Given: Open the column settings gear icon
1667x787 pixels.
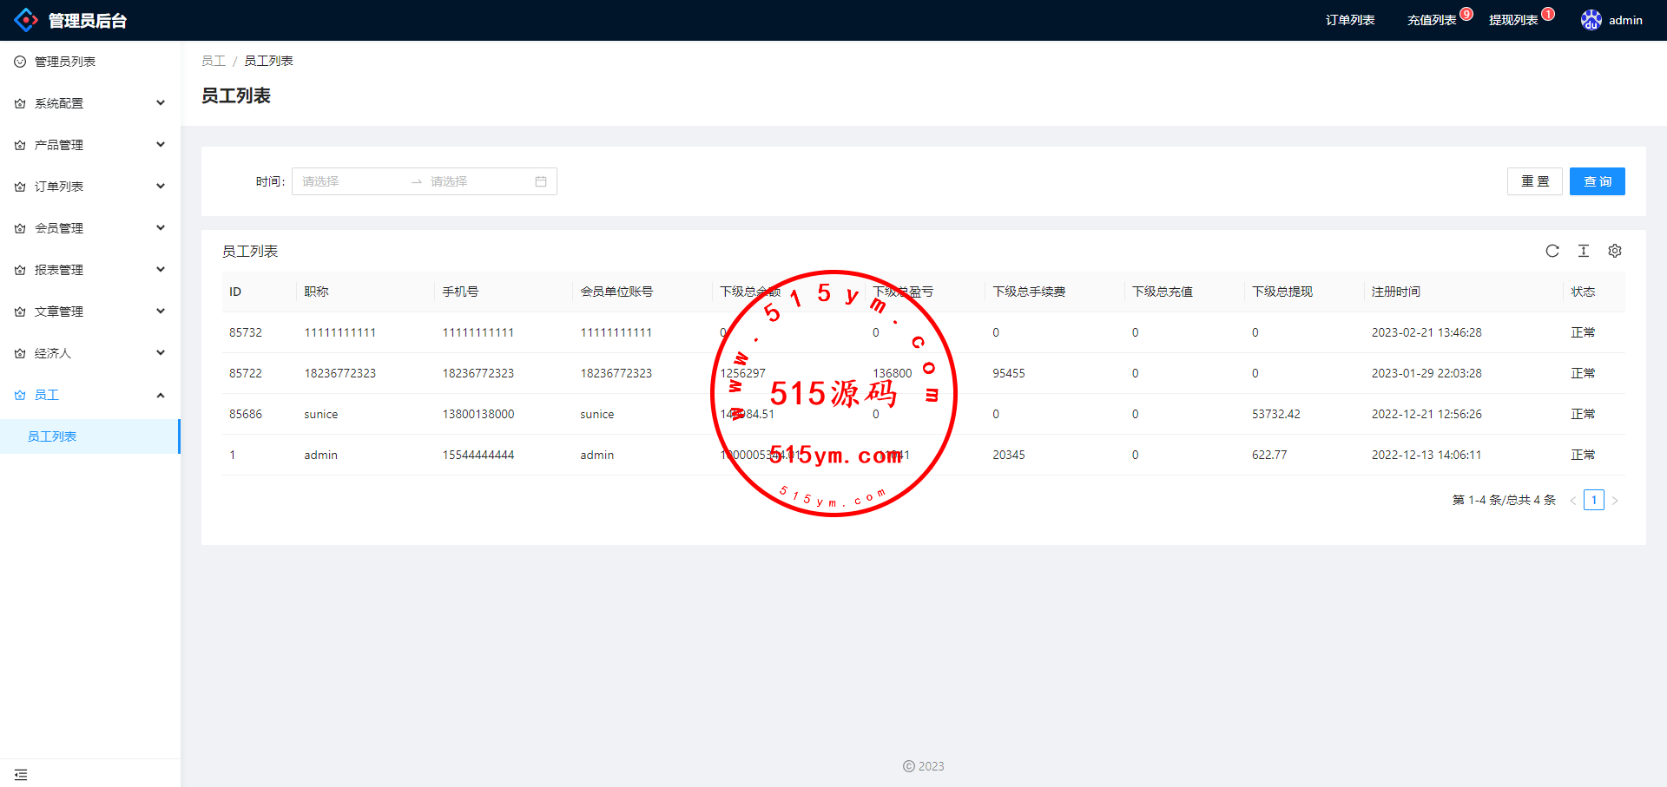Looking at the screenshot, I should [1615, 251].
